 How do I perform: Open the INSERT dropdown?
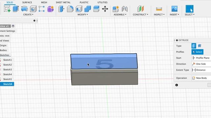[x=174, y=14]
